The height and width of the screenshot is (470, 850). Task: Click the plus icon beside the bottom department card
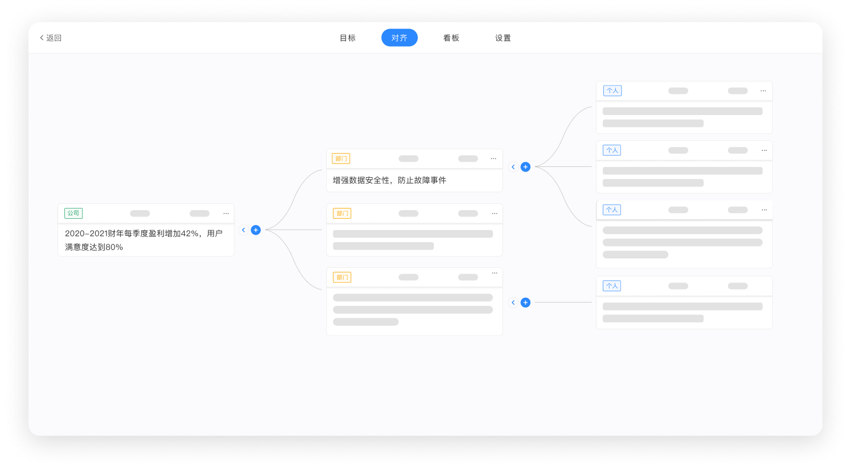pyautogui.click(x=525, y=303)
